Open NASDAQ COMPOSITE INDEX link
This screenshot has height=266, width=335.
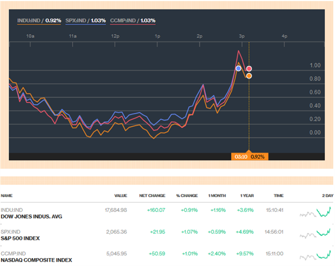[x=36, y=260]
